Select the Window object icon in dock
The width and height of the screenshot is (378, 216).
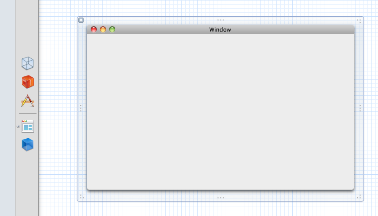click(28, 126)
